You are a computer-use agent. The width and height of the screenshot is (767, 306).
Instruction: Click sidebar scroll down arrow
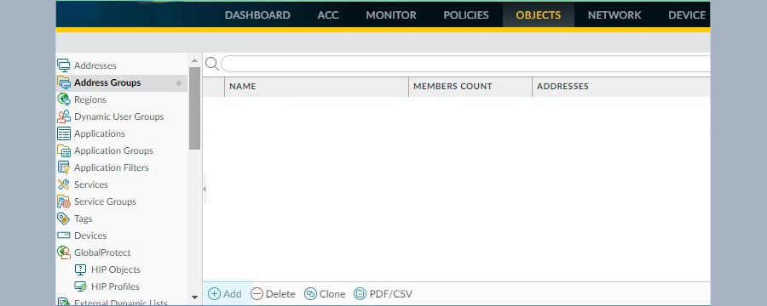pos(194,297)
